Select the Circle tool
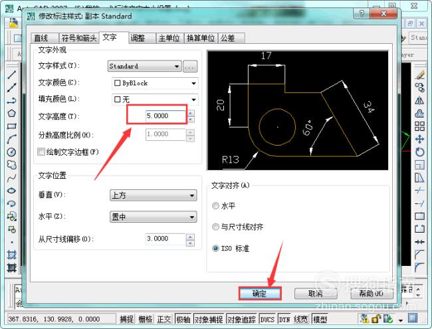Screen dimensions: 432x329 point(11,152)
